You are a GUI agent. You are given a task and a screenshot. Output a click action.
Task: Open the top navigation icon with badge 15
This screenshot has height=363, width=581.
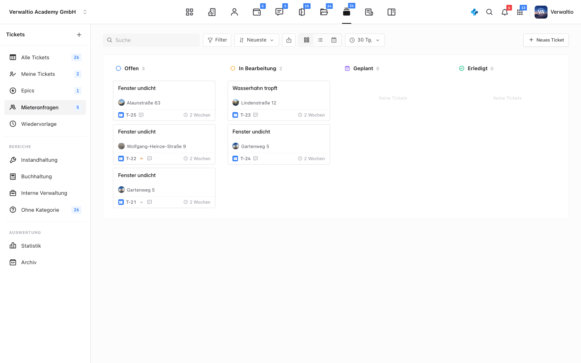click(302, 12)
